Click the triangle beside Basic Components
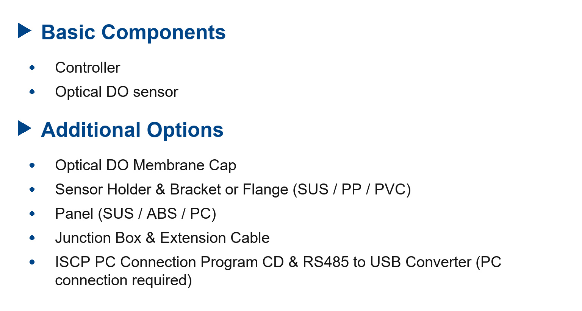582x311 pixels. 25,31
